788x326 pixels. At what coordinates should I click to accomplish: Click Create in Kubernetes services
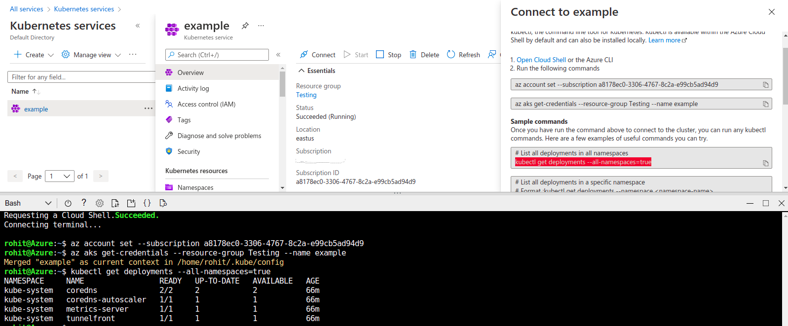click(x=34, y=55)
